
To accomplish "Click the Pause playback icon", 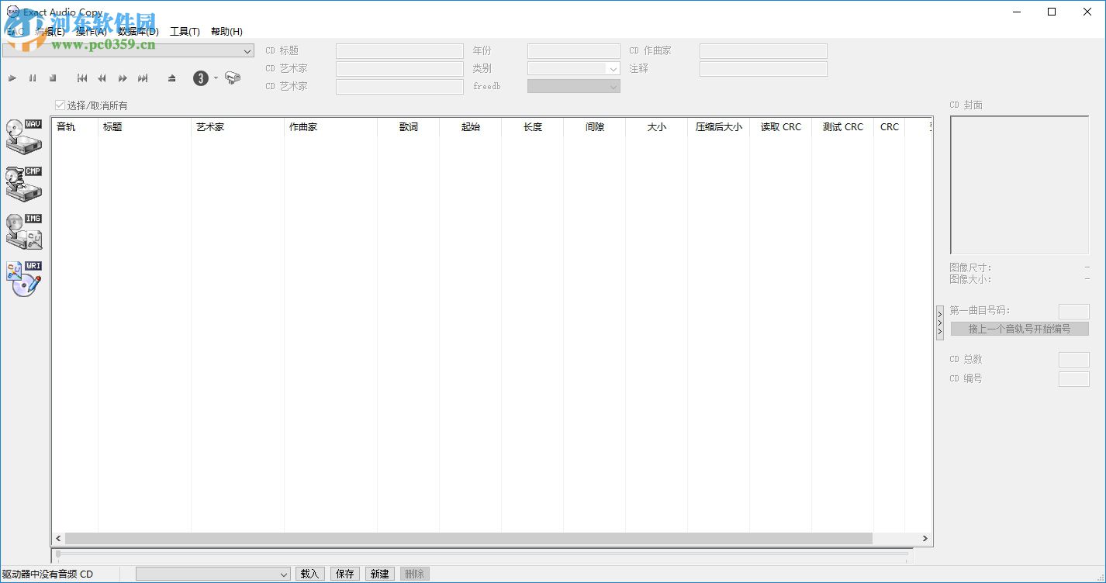I will coord(33,78).
